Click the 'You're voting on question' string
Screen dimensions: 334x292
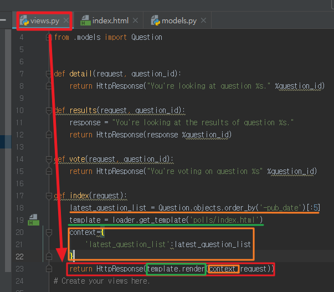coord(204,171)
